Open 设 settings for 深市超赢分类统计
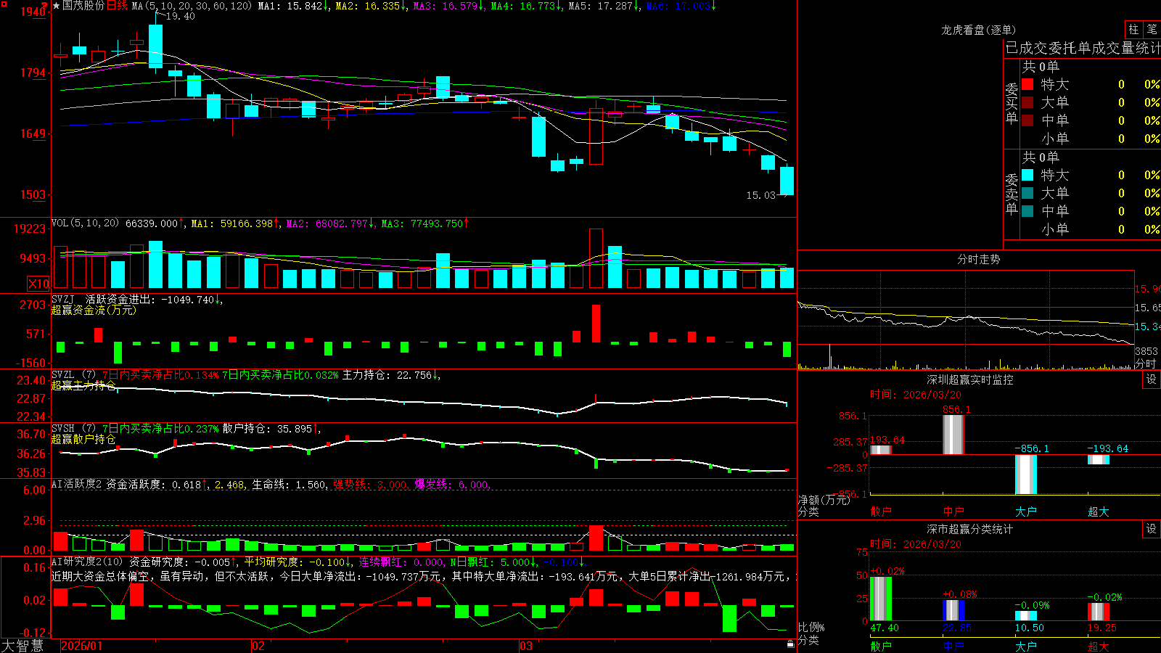Screen dimensions: 1161x653 1152,529
